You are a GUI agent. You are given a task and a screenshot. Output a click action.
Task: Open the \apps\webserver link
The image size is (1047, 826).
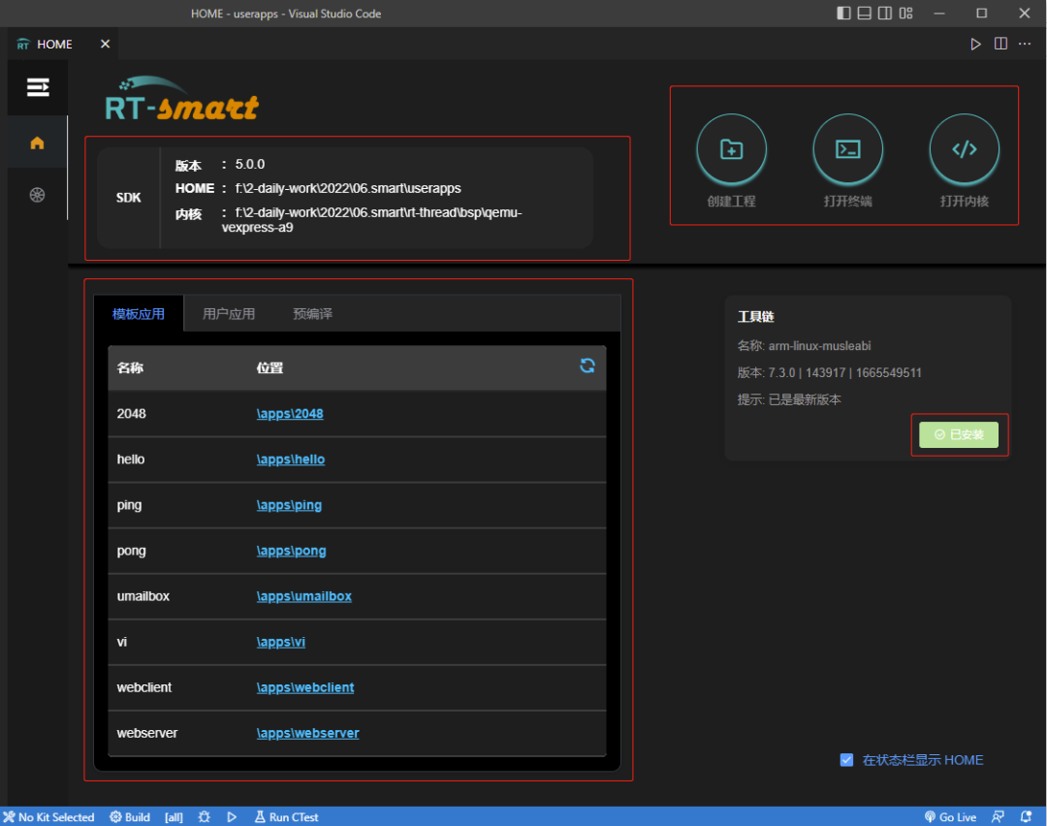308,733
